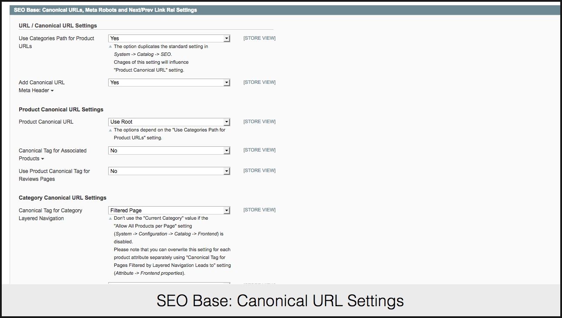Screen dimensions: 562x318
Task: Click the 'Product Canonical URL' field label
Action: 46,122
